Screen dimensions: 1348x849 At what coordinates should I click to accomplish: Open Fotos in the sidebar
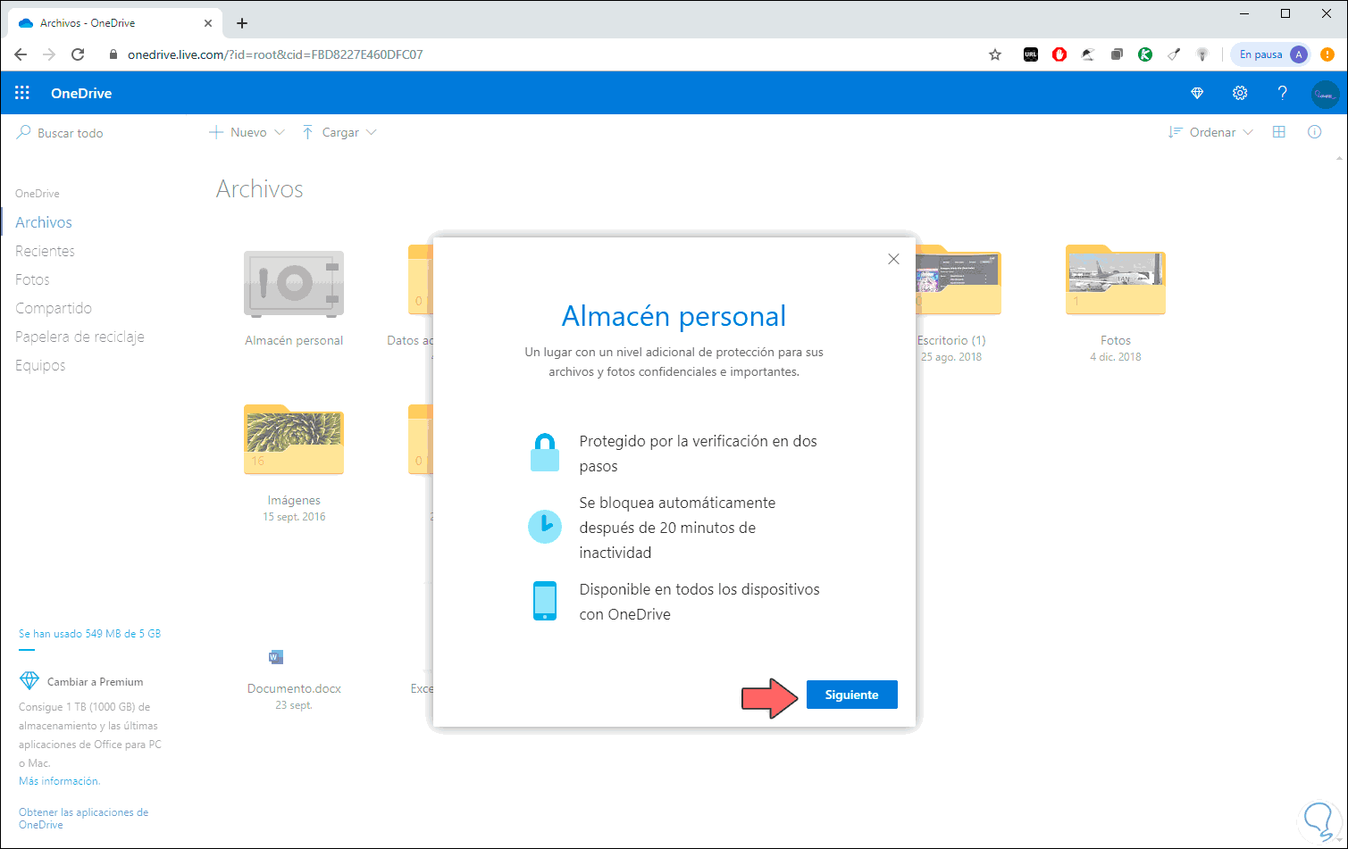[x=32, y=279]
